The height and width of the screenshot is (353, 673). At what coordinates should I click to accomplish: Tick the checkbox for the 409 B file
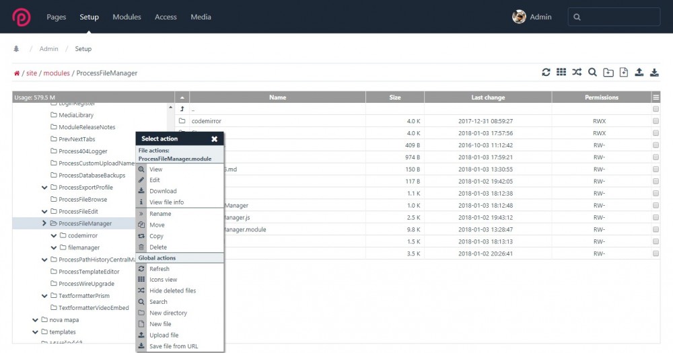pos(656,145)
